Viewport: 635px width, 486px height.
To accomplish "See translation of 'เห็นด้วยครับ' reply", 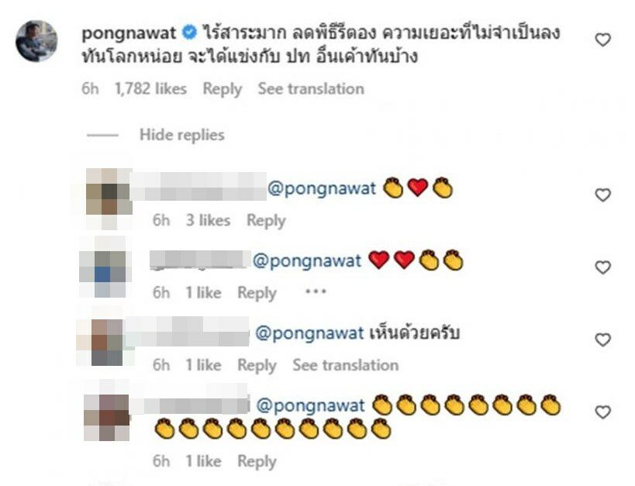I will 346,365.
